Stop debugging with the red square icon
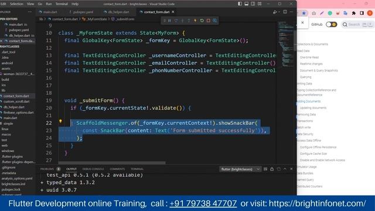The width and height of the screenshot is (375, 211). pos(209,21)
